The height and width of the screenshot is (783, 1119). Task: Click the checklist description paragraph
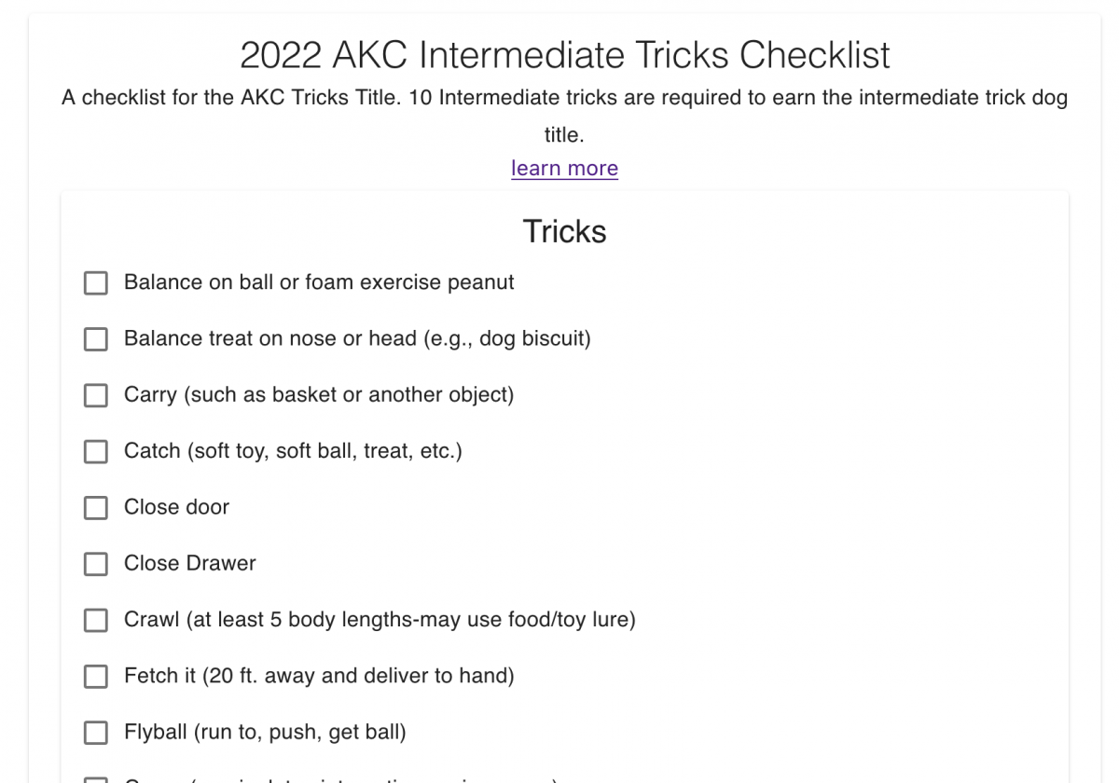click(564, 98)
